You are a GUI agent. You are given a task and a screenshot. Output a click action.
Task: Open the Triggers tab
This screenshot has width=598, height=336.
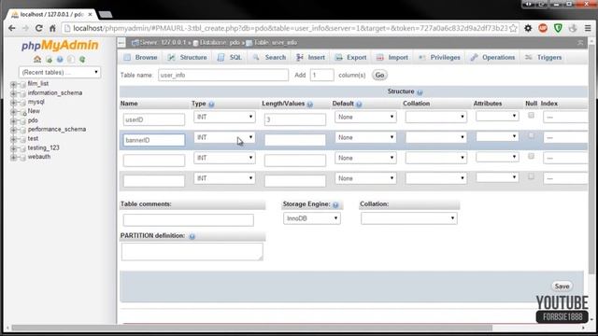544,58
